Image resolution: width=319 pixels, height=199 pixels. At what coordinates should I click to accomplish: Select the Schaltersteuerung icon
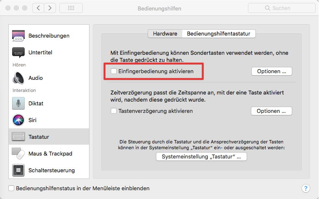18,170
